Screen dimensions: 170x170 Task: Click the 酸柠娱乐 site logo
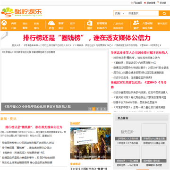pyautogui.click(x=22, y=12)
